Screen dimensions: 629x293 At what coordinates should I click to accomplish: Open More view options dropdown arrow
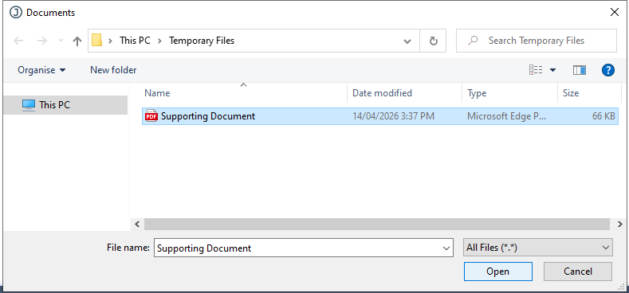[x=552, y=70]
